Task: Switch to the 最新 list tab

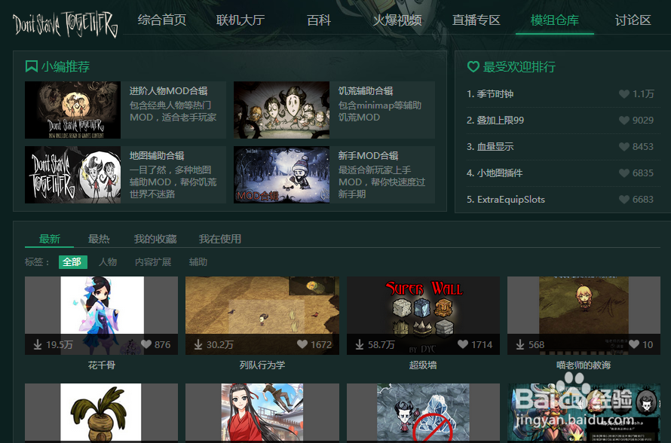Action: pyautogui.click(x=50, y=239)
